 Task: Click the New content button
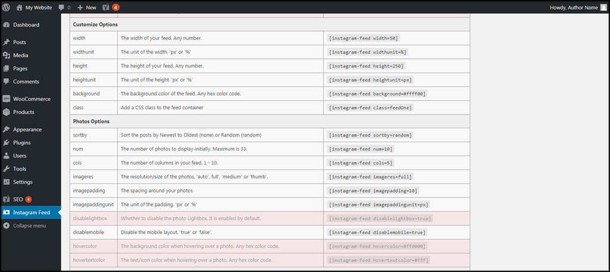pos(86,7)
